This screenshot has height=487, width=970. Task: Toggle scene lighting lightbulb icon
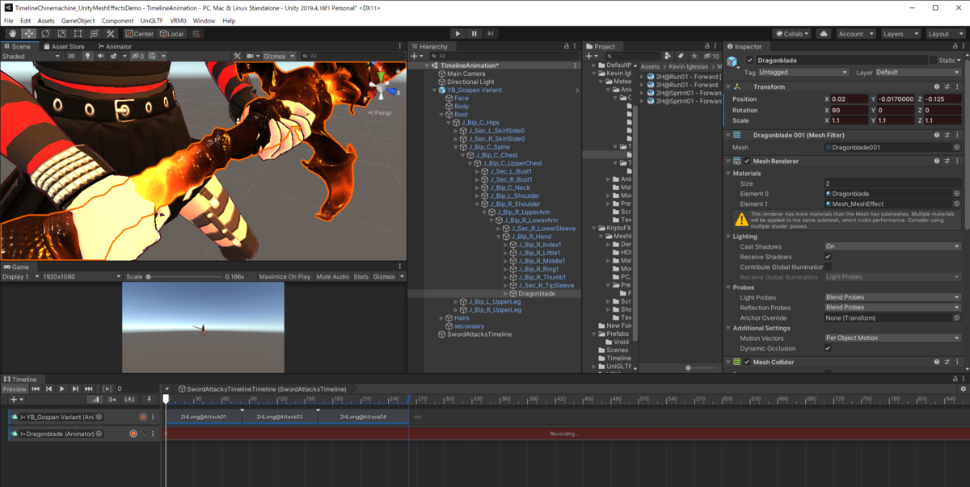click(x=87, y=57)
